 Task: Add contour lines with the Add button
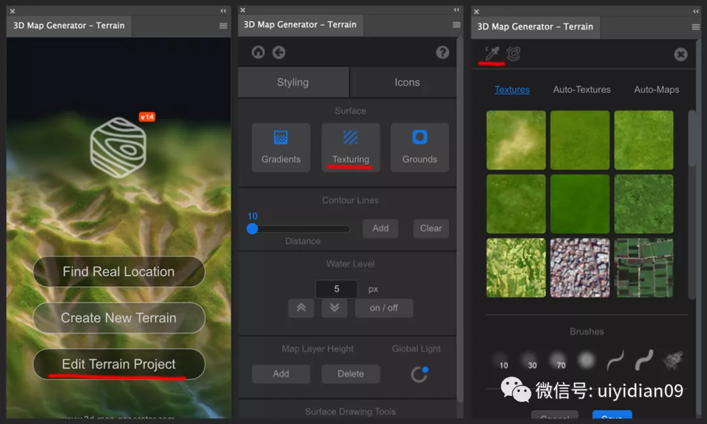click(380, 228)
